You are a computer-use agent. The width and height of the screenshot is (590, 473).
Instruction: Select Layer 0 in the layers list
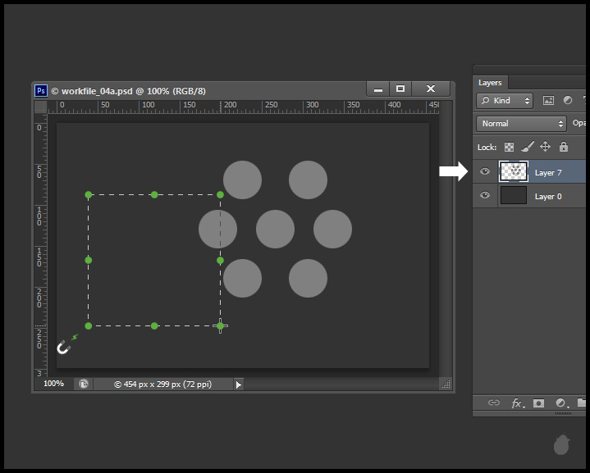pos(549,196)
